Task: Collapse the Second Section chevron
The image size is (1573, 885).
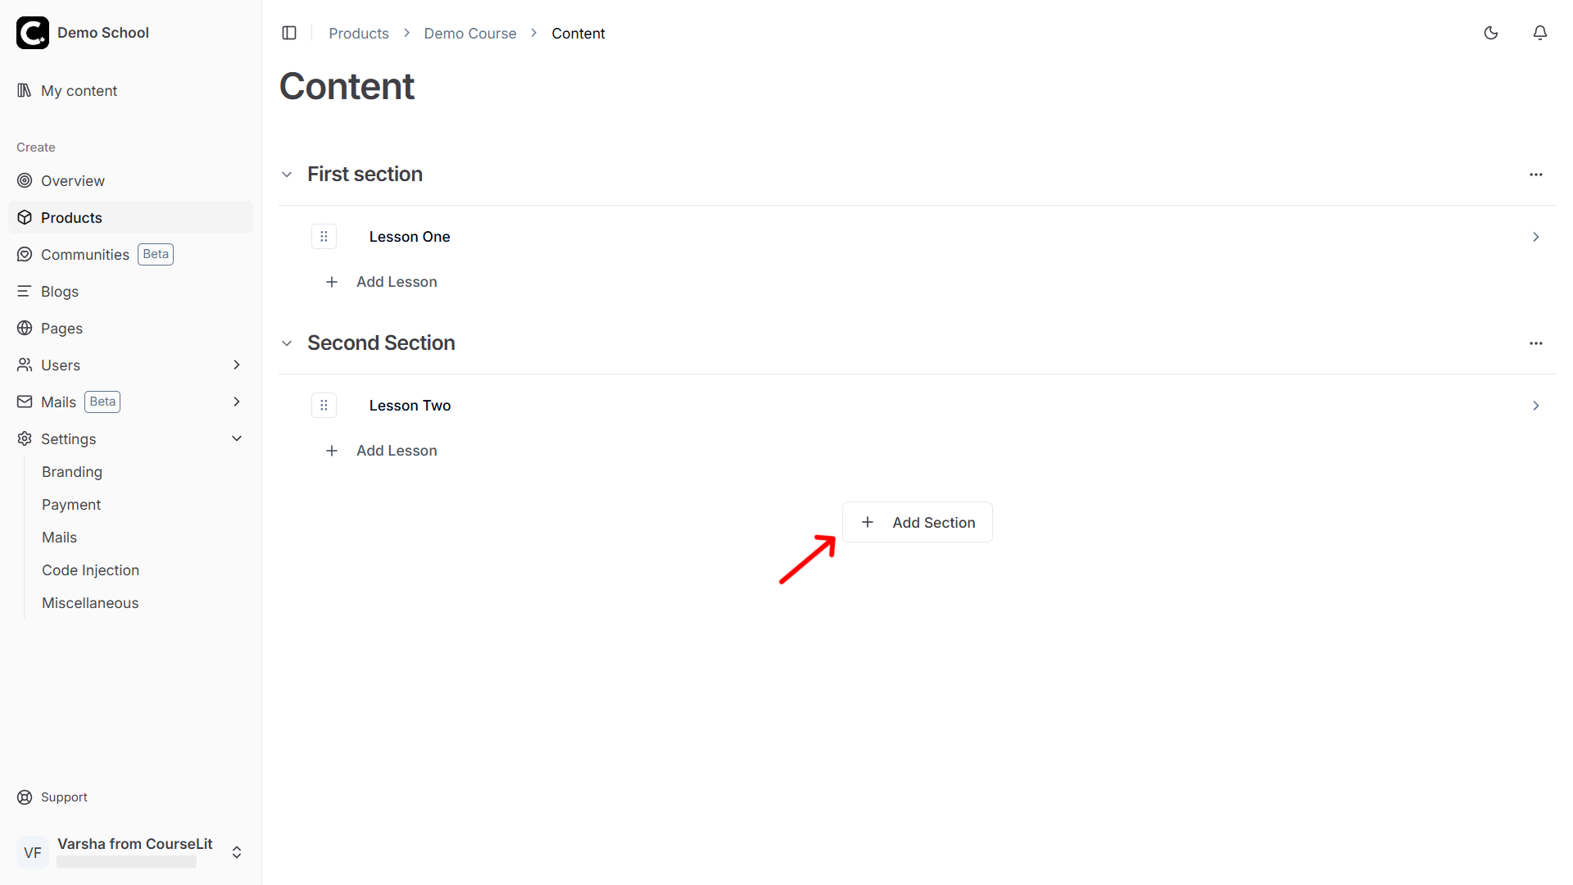Action: pos(287,343)
